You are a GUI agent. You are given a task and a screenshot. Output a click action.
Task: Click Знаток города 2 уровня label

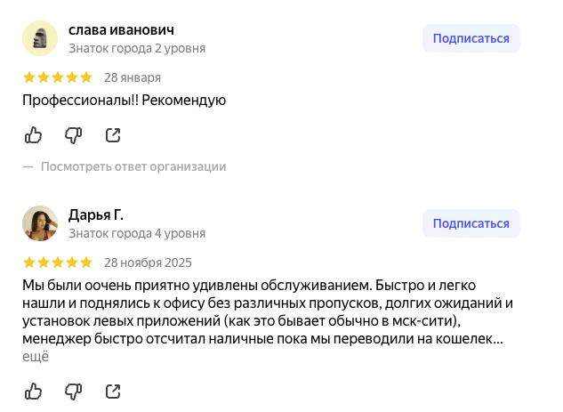[x=137, y=48]
